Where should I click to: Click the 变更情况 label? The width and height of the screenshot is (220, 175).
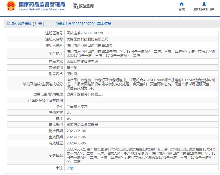pos(56,155)
